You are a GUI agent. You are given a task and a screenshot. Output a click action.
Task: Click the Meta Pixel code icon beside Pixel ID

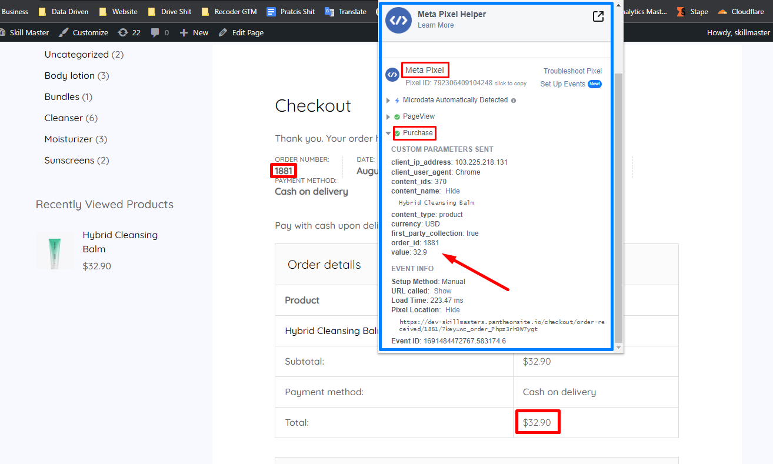click(x=392, y=75)
